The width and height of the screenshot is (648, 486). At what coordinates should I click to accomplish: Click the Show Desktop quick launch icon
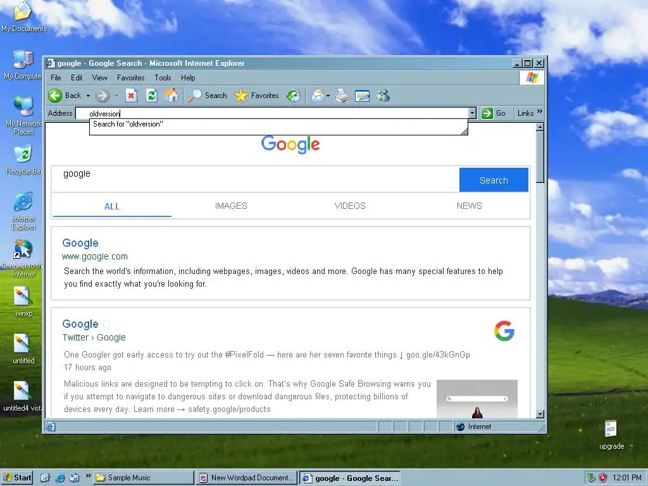point(45,478)
